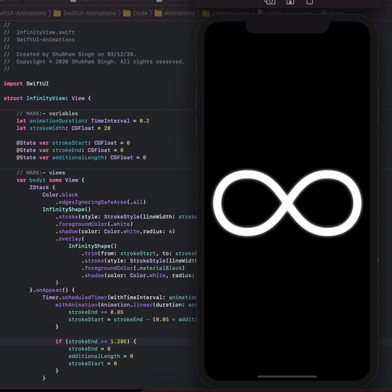This screenshot has width=392, height=392.
Task: Click the final 'strokeStart = 0' statement
Action: [93, 363]
